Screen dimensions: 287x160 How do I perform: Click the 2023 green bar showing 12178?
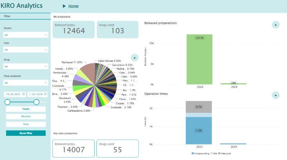199,59
